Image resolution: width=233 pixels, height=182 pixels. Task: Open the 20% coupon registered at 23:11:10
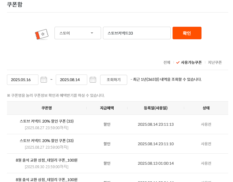[x=47, y=141]
